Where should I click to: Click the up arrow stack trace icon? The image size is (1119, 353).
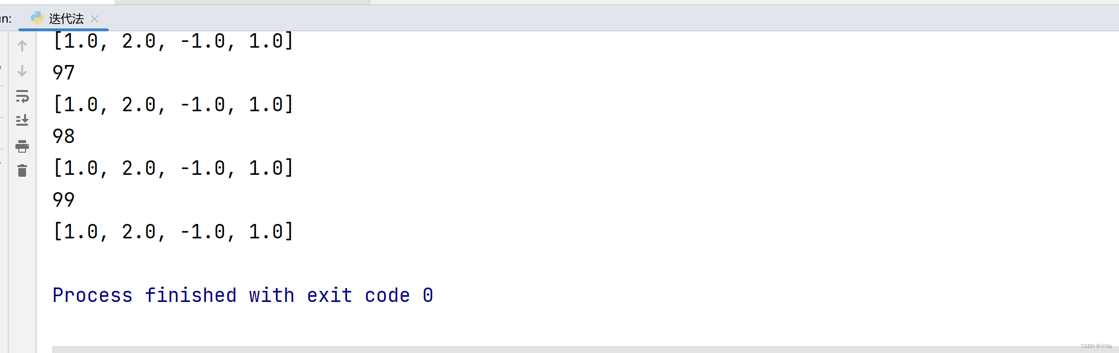[x=22, y=46]
